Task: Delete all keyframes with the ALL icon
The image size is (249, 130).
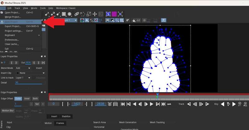Action: (245, 104)
